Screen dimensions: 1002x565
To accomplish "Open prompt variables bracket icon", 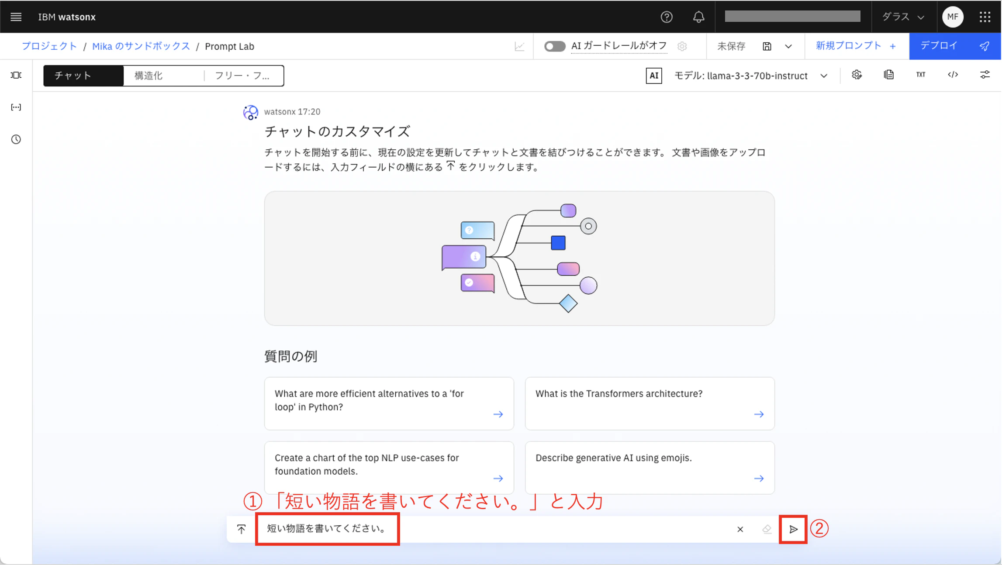I will pyautogui.click(x=16, y=107).
